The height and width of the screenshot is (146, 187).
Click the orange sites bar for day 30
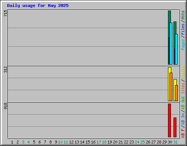(x=171, y=87)
